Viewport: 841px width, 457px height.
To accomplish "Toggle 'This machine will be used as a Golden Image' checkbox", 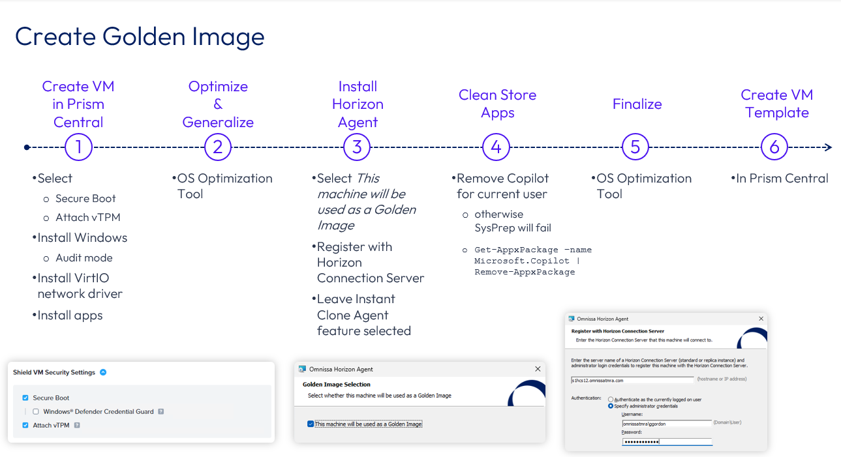I will pyautogui.click(x=310, y=424).
